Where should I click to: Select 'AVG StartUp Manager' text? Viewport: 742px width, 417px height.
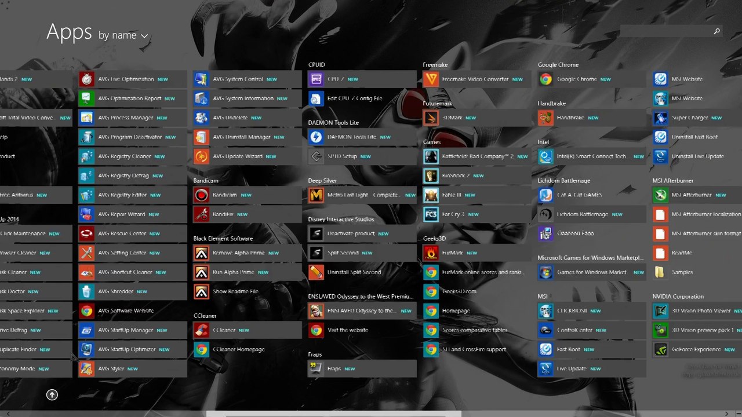pos(126,330)
